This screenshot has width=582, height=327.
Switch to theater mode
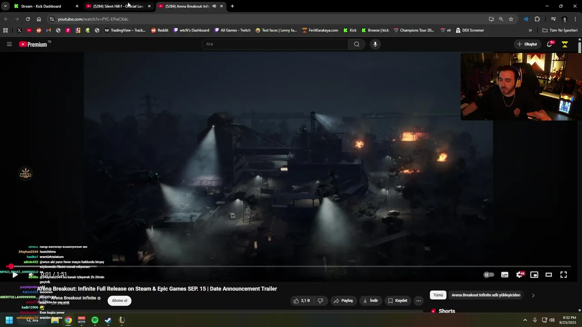(549, 275)
